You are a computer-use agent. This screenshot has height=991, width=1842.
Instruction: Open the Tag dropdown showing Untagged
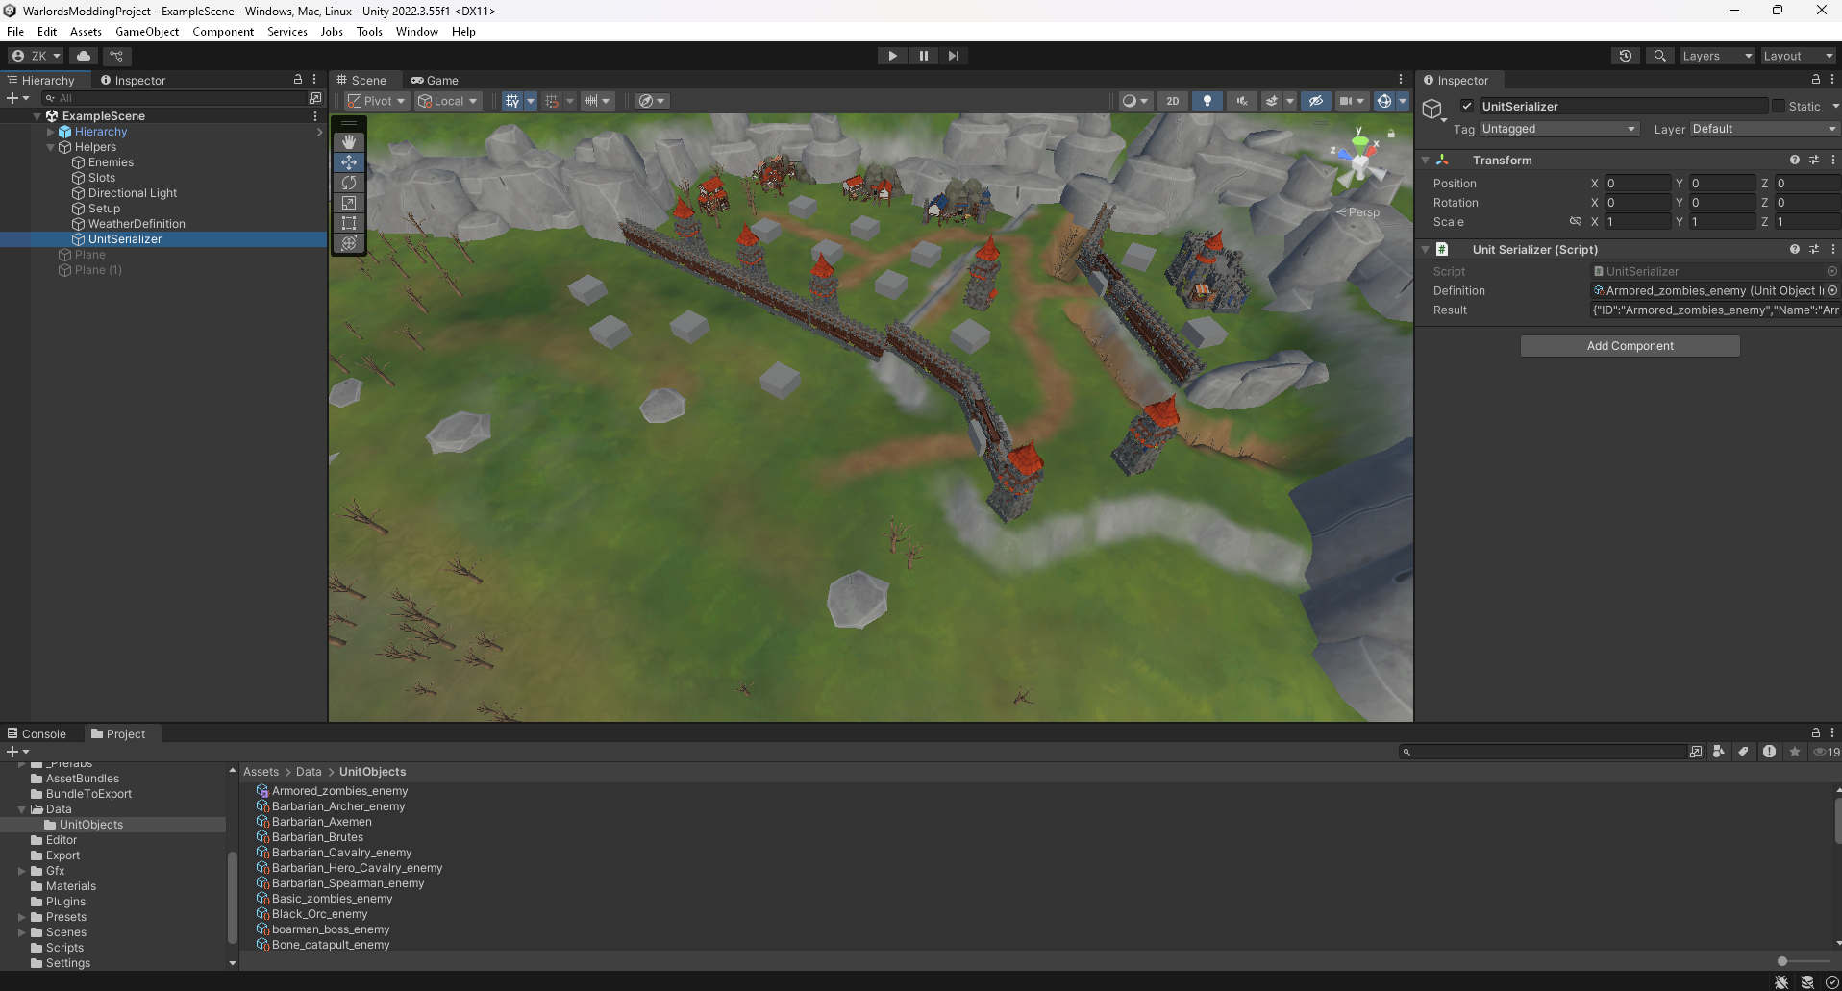click(x=1558, y=129)
